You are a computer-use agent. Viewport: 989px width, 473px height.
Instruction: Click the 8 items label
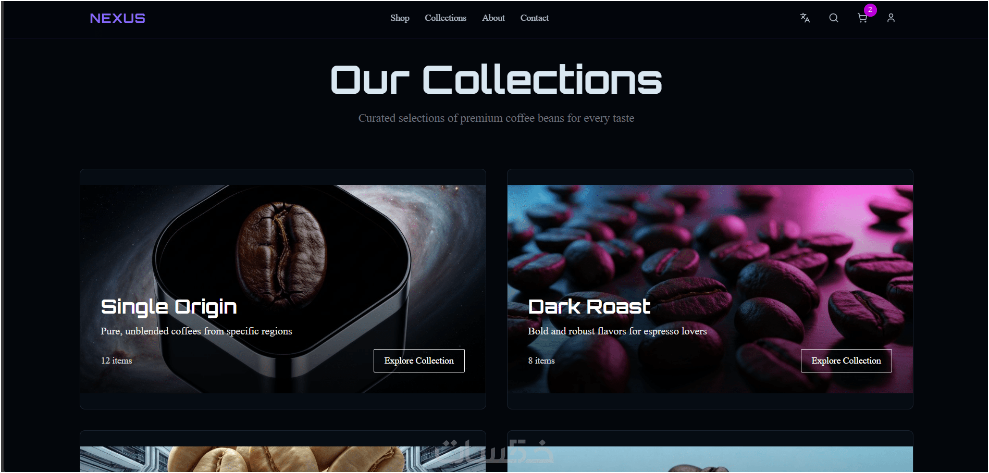[x=541, y=360]
